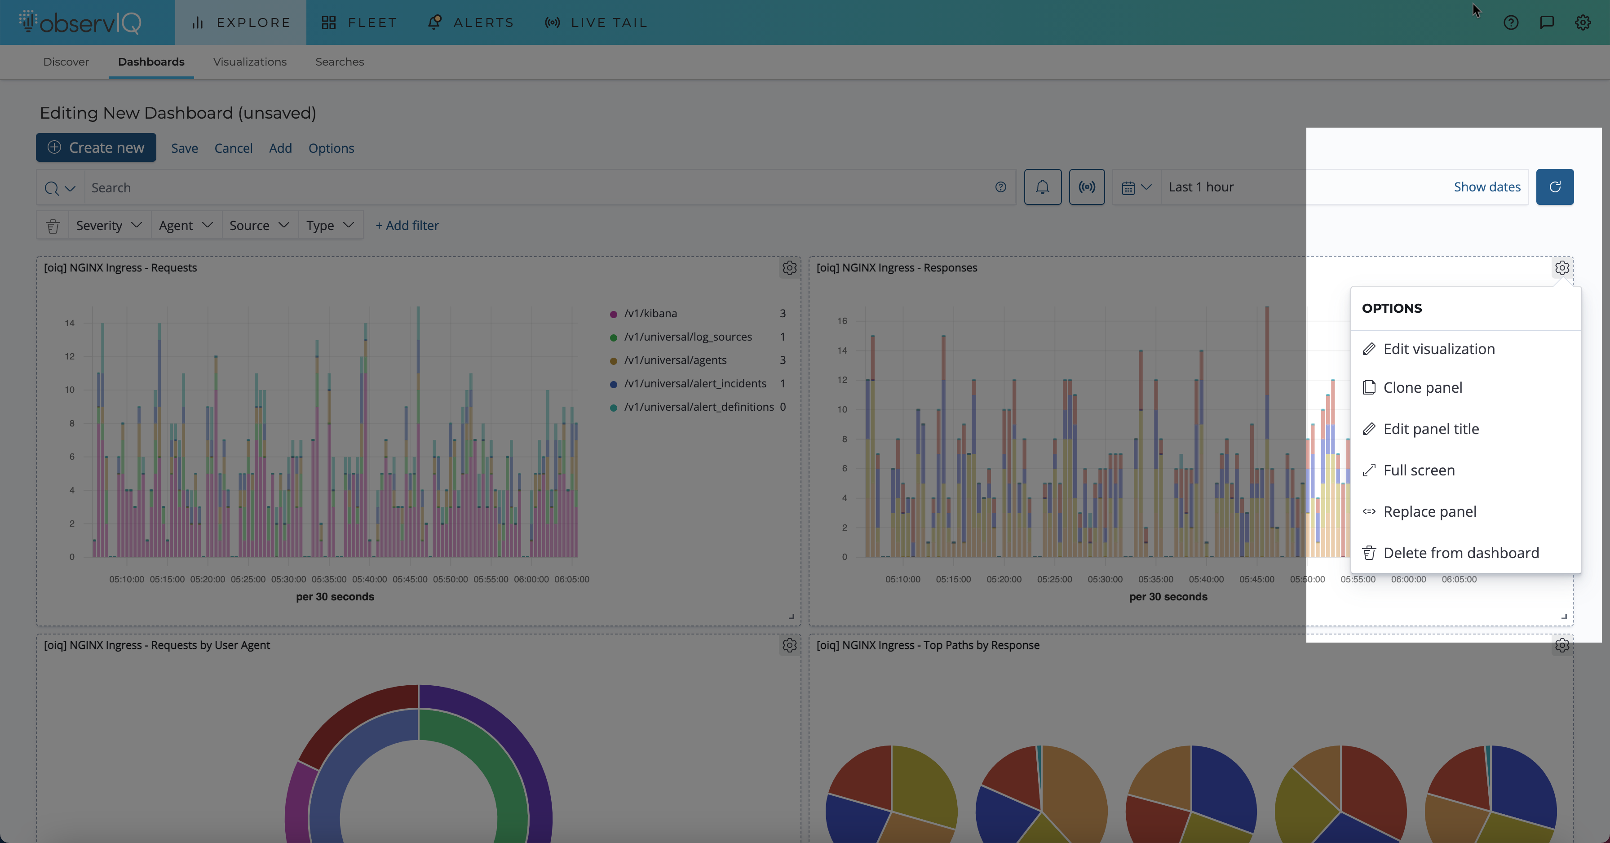Switch to the Discover tab

click(x=66, y=62)
